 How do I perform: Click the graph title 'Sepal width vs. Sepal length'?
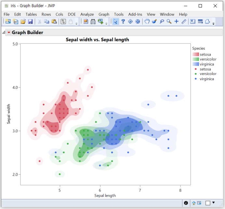pyautogui.click(x=97, y=40)
